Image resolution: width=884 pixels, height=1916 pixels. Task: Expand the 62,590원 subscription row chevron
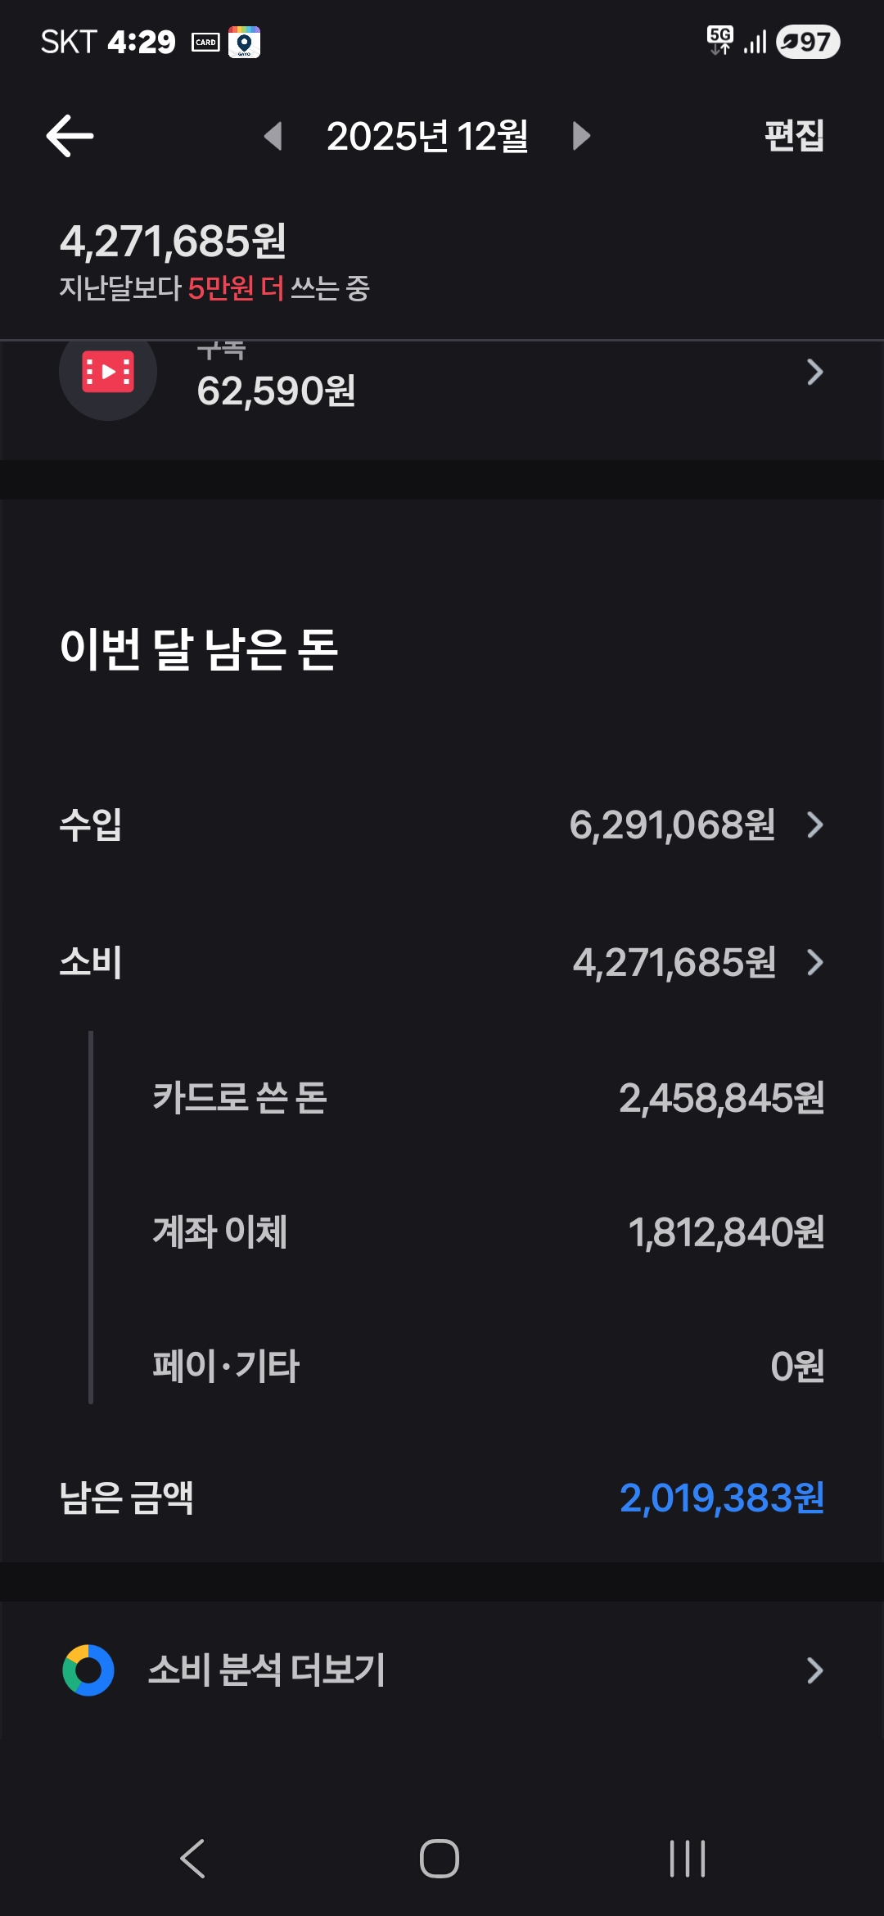click(814, 373)
